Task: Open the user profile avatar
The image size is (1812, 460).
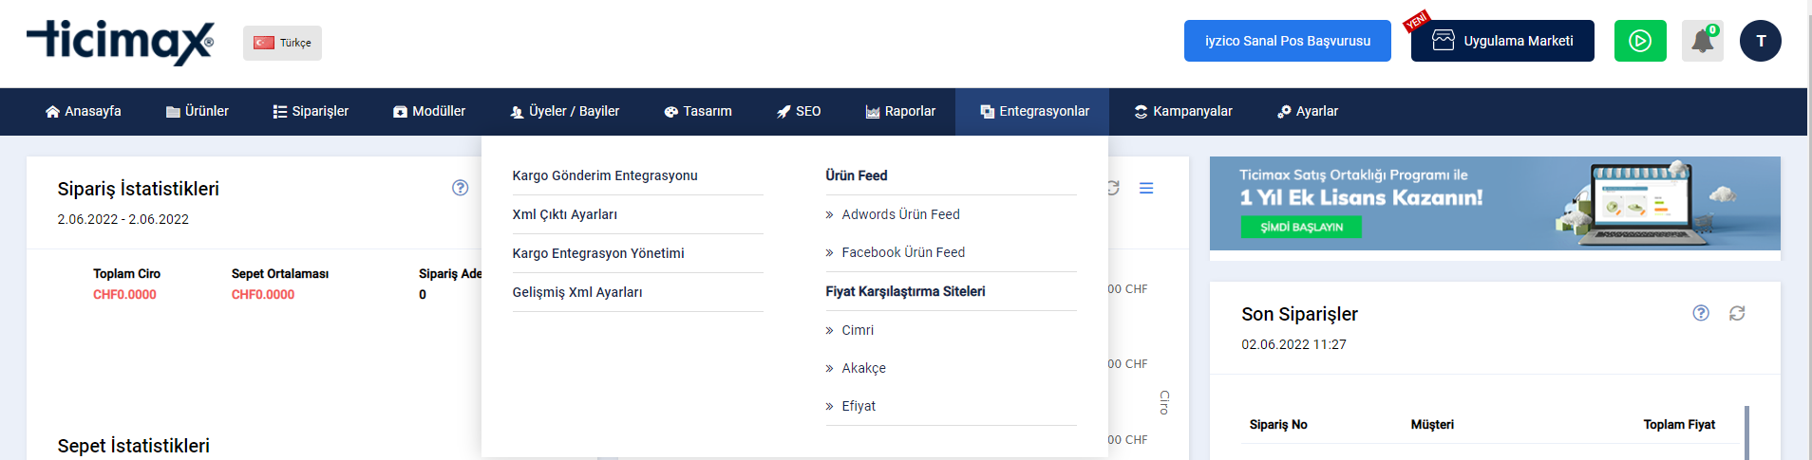Action: (1760, 41)
